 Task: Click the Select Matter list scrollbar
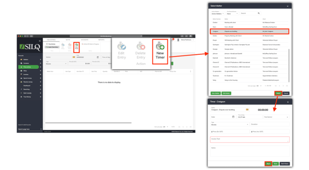tap(289, 65)
